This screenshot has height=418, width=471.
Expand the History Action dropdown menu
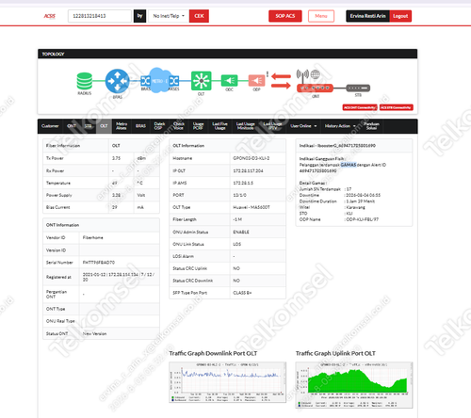tap(340, 126)
